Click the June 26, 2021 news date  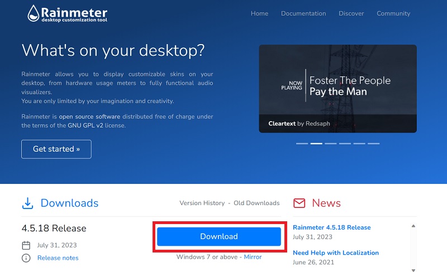tap(313, 262)
